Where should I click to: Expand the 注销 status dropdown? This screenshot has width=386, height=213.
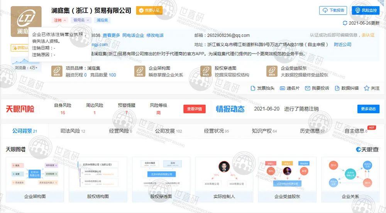pyautogui.click(x=59, y=20)
